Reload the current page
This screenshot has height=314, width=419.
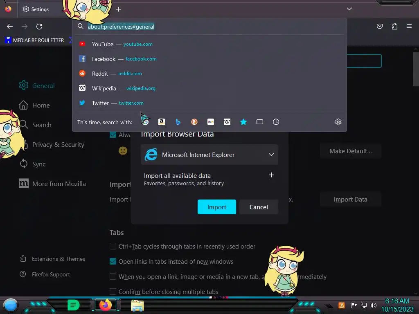pyautogui.click(x=39, y=27)
